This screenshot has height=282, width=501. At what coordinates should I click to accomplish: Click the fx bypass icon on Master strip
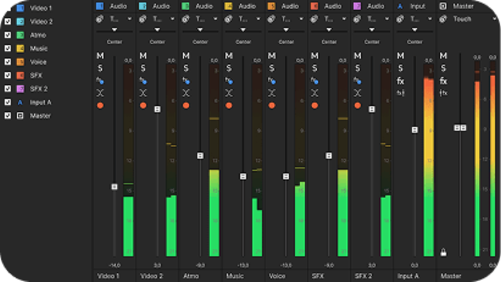pos(443,93)
